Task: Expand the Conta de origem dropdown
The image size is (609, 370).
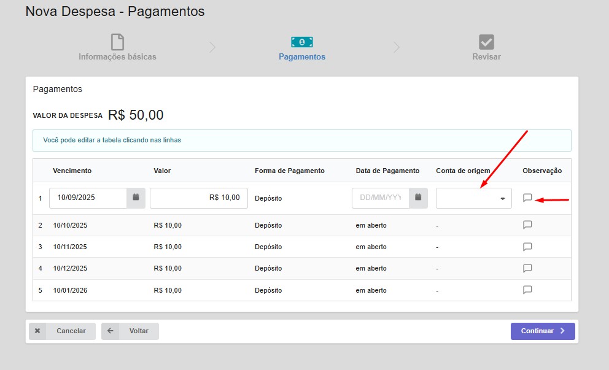Action: pos(473,198)
